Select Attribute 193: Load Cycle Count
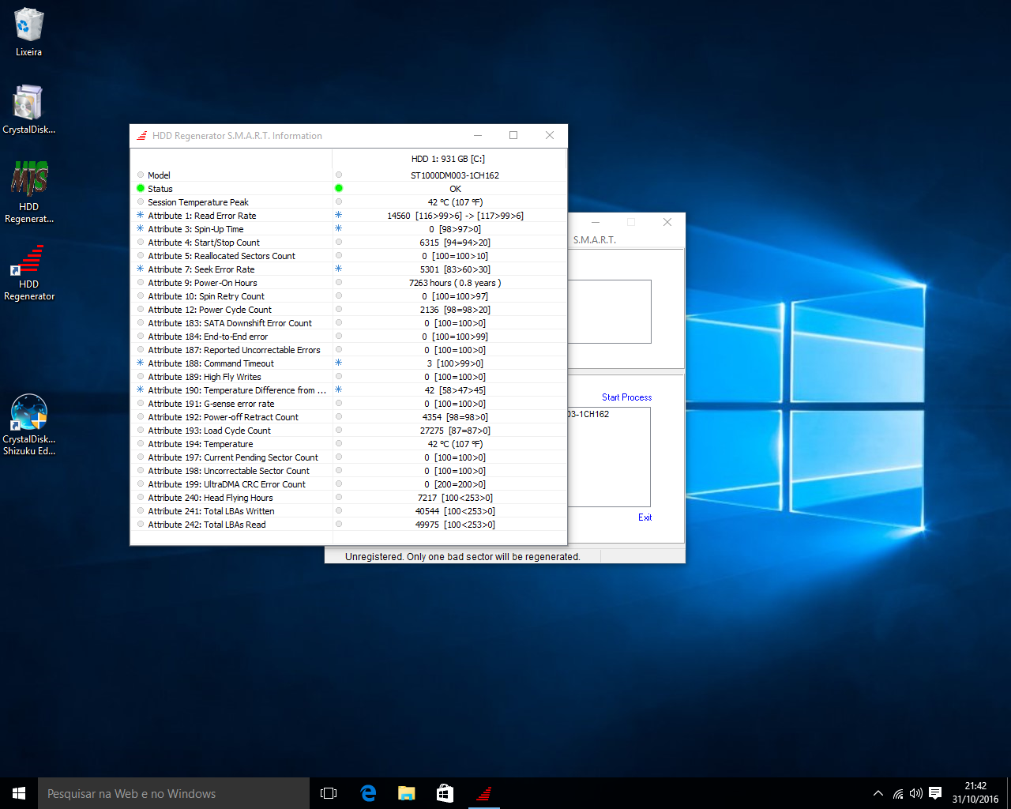Screen dimensions: 1011x809 [209, 431]
